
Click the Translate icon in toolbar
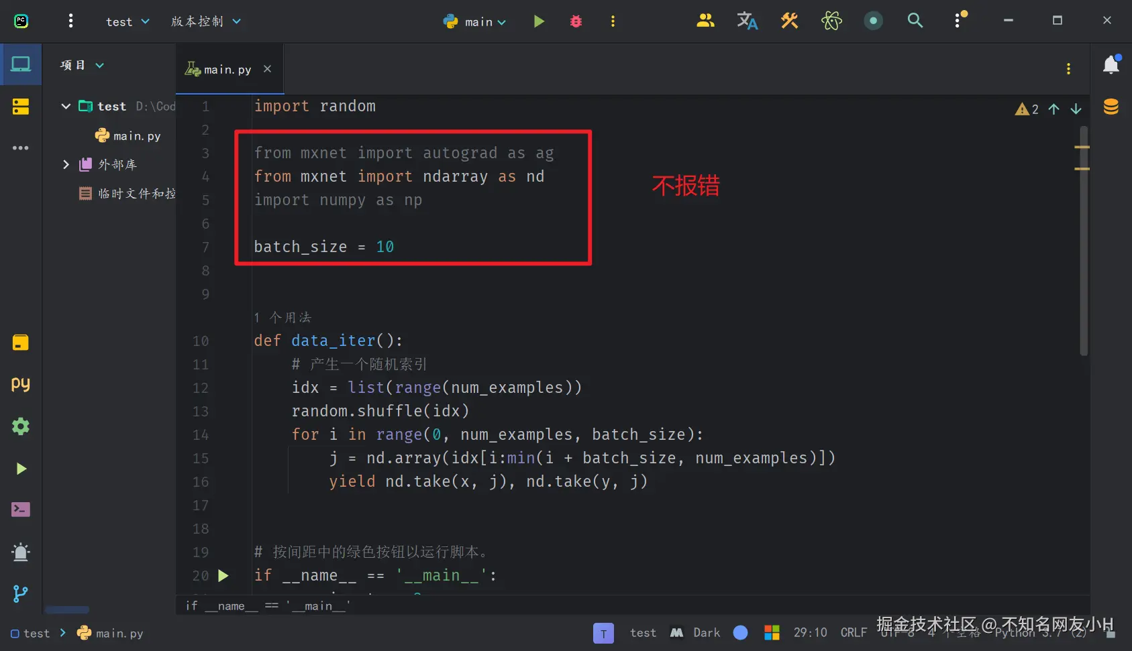coord(747,21)
